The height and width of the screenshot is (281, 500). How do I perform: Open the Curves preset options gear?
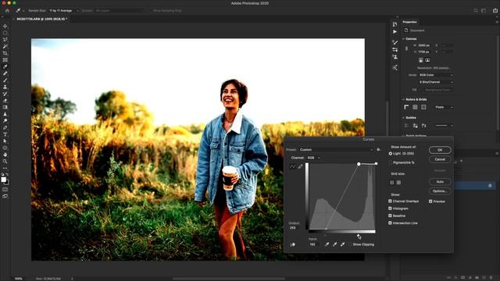point(378,150)
